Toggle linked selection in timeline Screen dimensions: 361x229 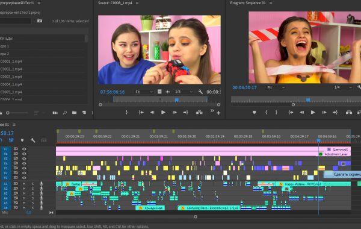coord(11,140)
